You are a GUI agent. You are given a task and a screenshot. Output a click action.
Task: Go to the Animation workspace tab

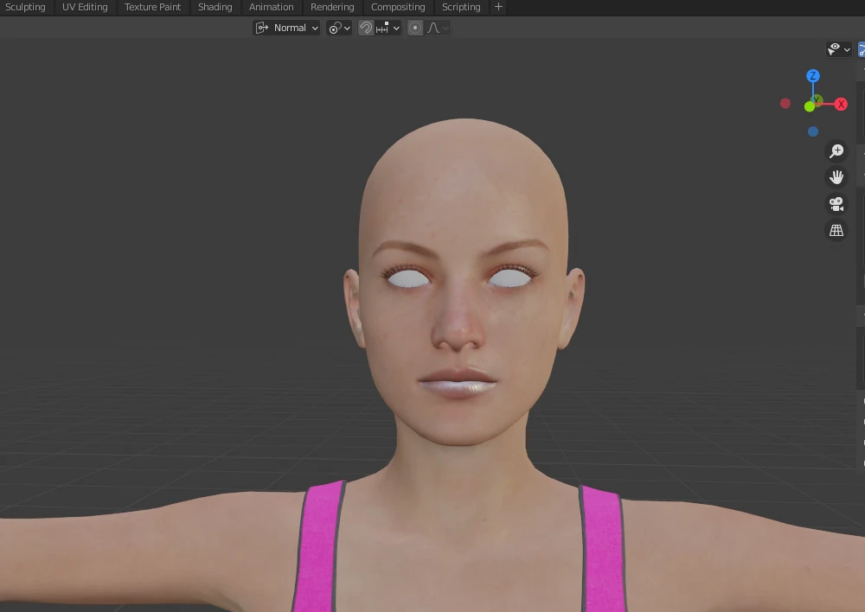tap(271, 7)
